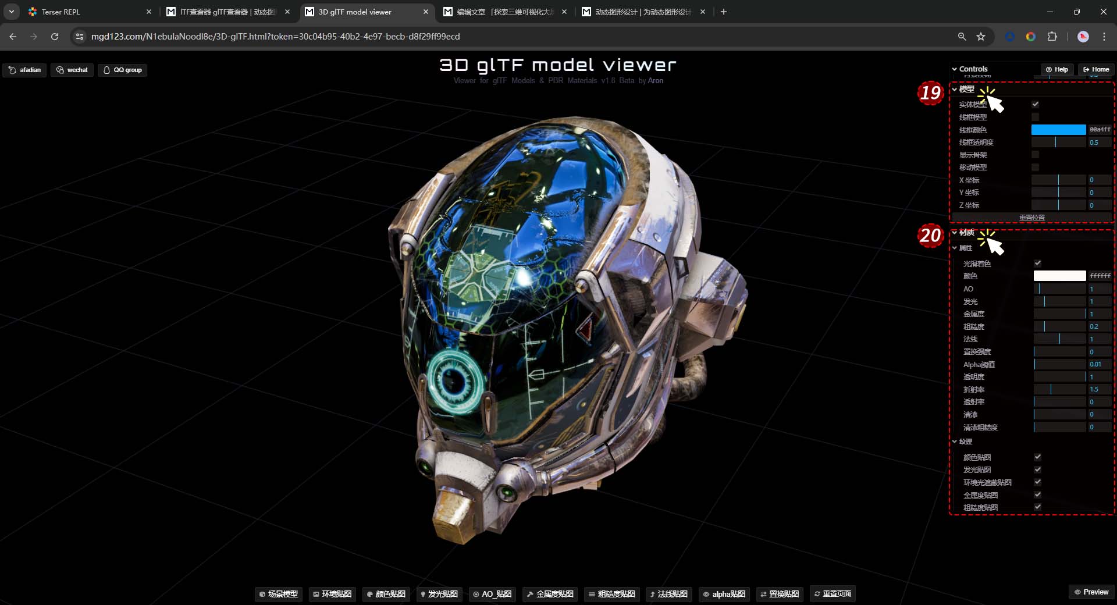Click the 金属度贴图 metalness map button

[550, 594]
